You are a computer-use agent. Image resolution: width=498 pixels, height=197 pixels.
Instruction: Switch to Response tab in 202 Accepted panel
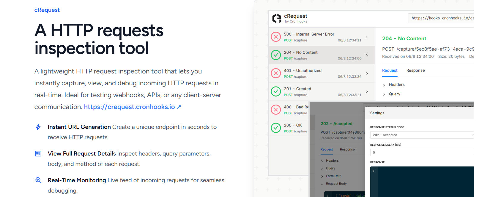347,150
